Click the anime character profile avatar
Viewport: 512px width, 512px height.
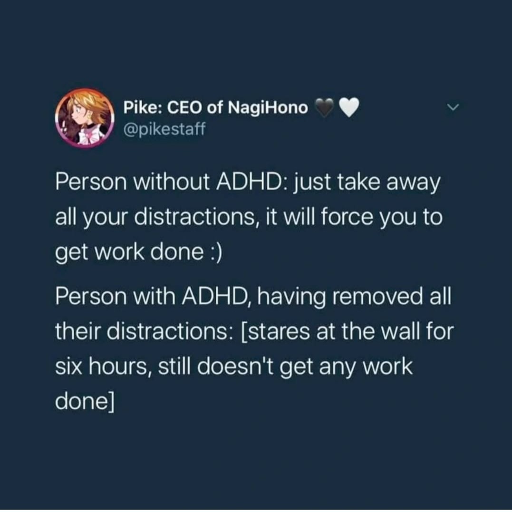point(85,117)
